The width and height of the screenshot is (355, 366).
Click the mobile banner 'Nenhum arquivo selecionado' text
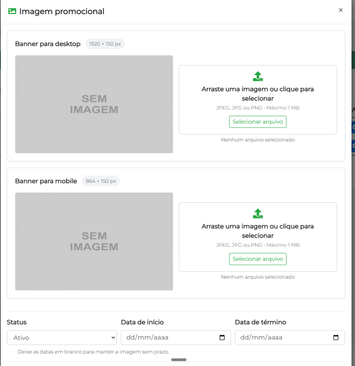pyautogui.click(x=258, y=277)
